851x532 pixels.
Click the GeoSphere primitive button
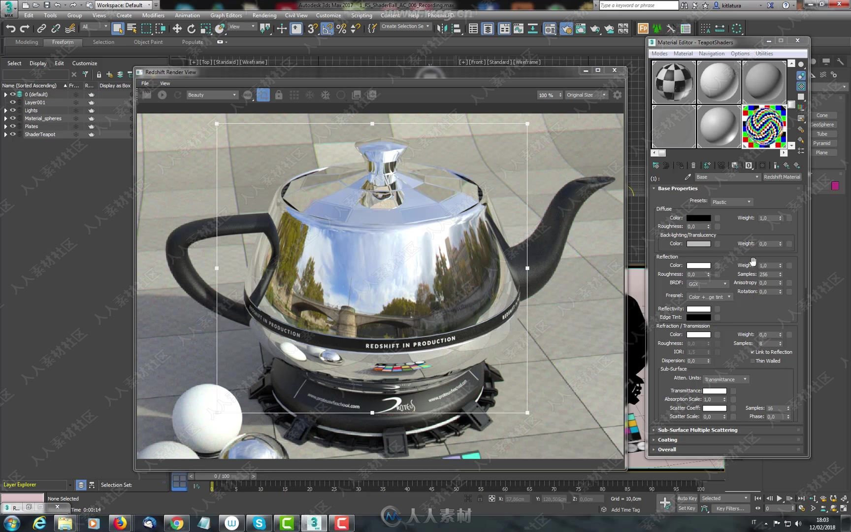click(x=822, y=125)
